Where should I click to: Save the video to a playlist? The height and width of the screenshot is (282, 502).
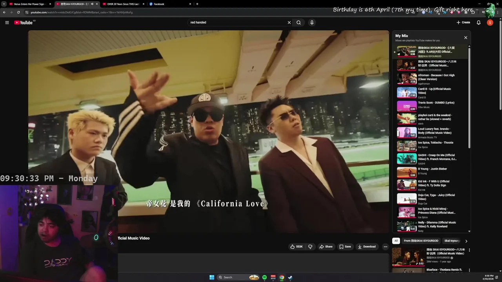click(x=345, y=247)
